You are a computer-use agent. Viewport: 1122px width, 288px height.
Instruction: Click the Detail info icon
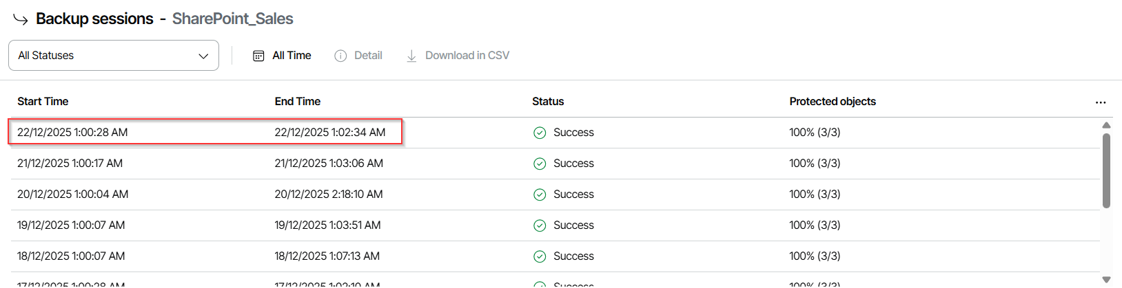[x=340, y=56]
